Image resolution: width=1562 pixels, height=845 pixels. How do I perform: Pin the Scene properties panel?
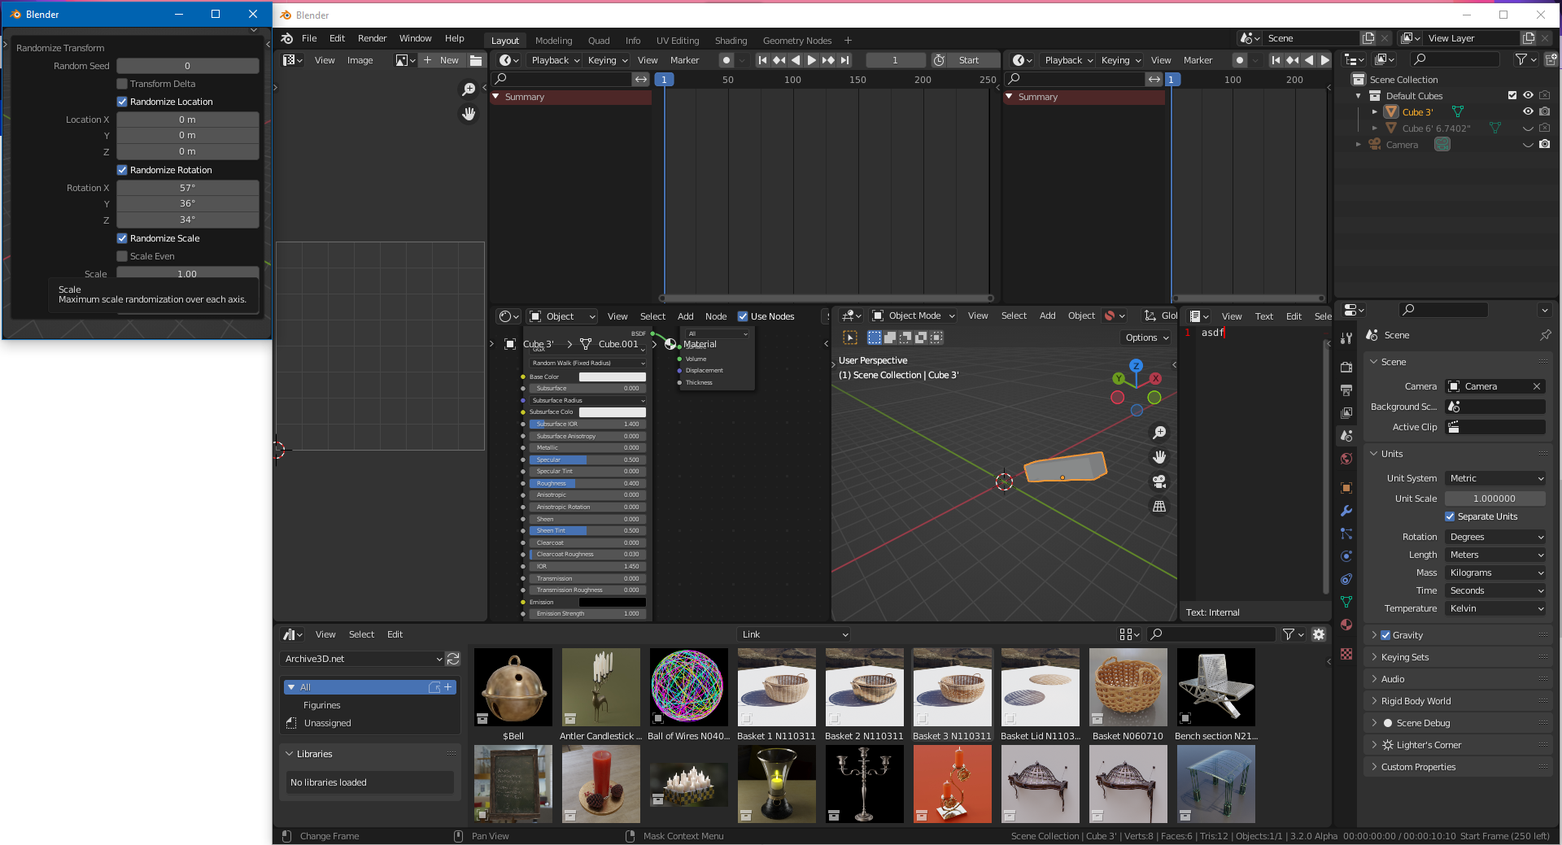pyautogui.click(x=1545, y=335)
